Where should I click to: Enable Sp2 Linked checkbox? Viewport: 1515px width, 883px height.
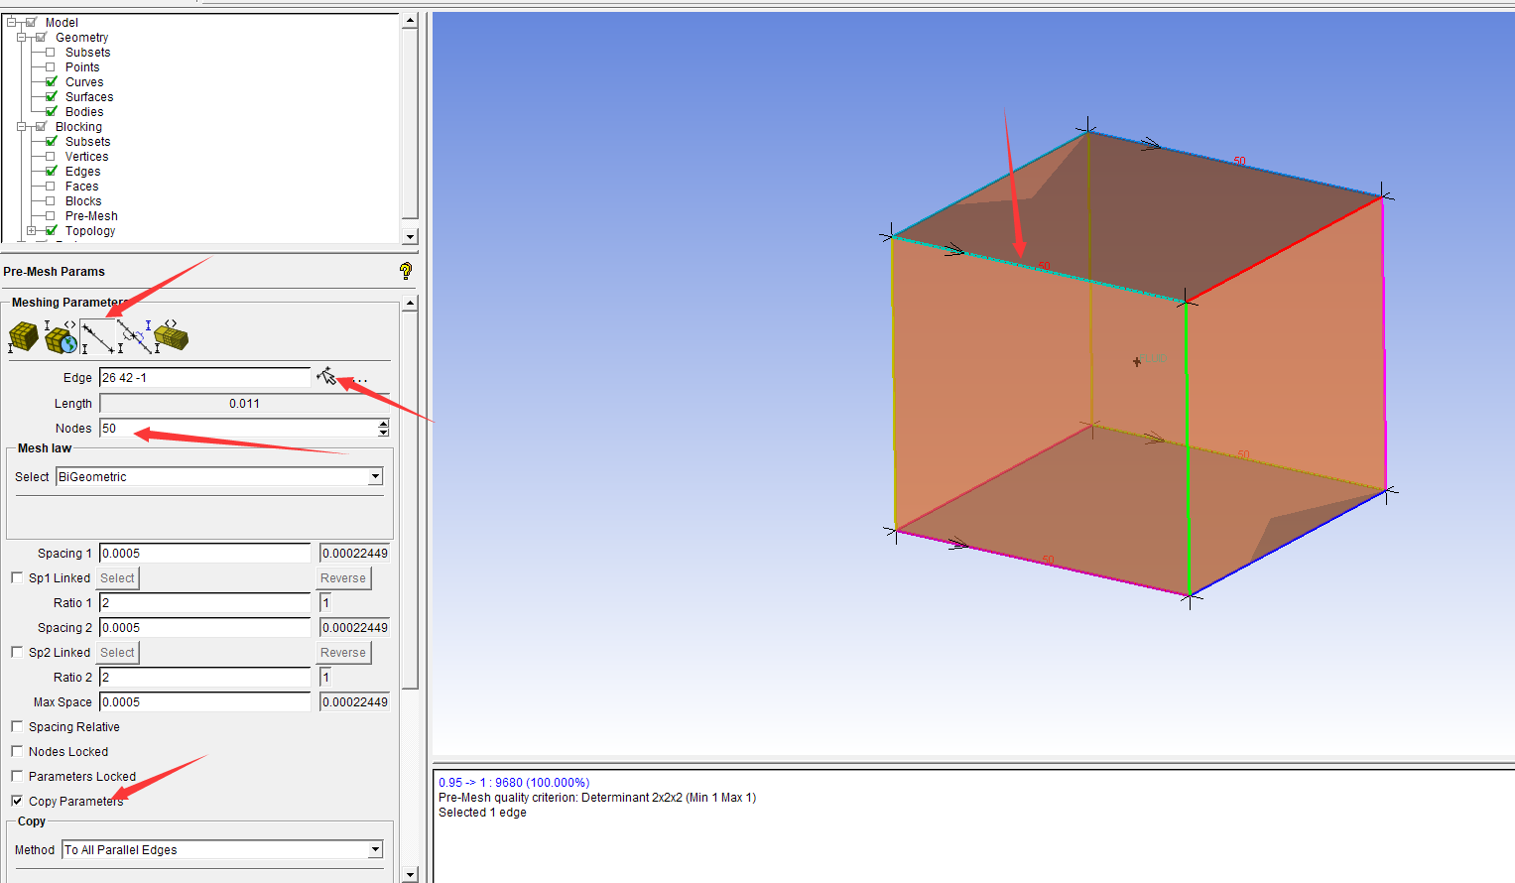(x=17, y=652)
